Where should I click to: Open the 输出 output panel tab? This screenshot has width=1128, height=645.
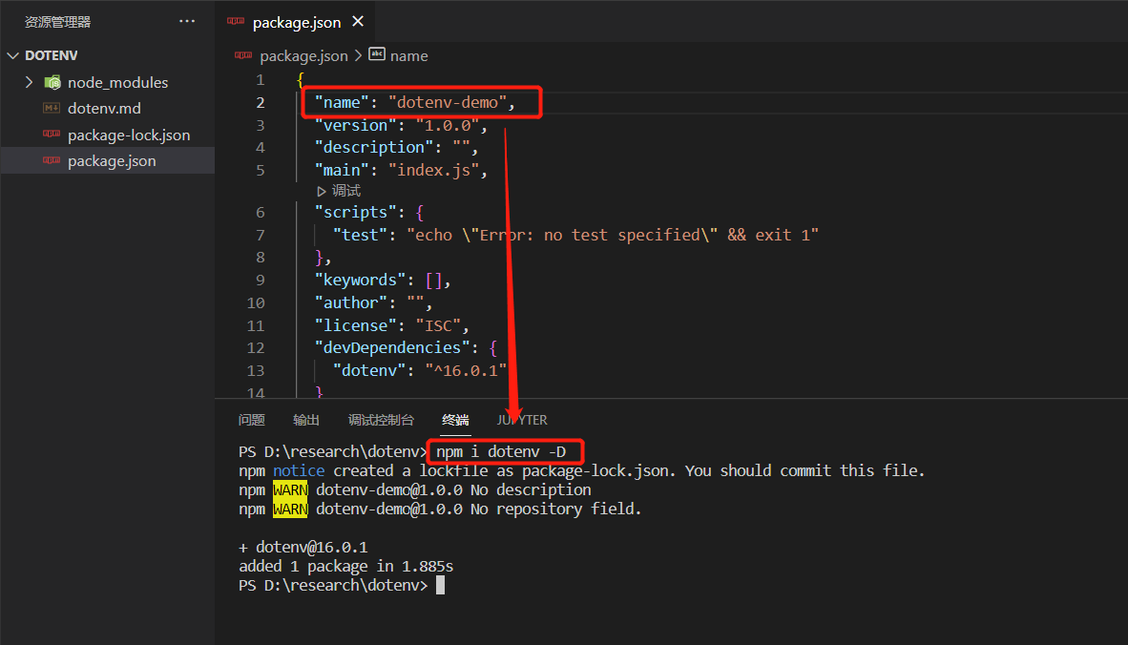click(306, 420)
